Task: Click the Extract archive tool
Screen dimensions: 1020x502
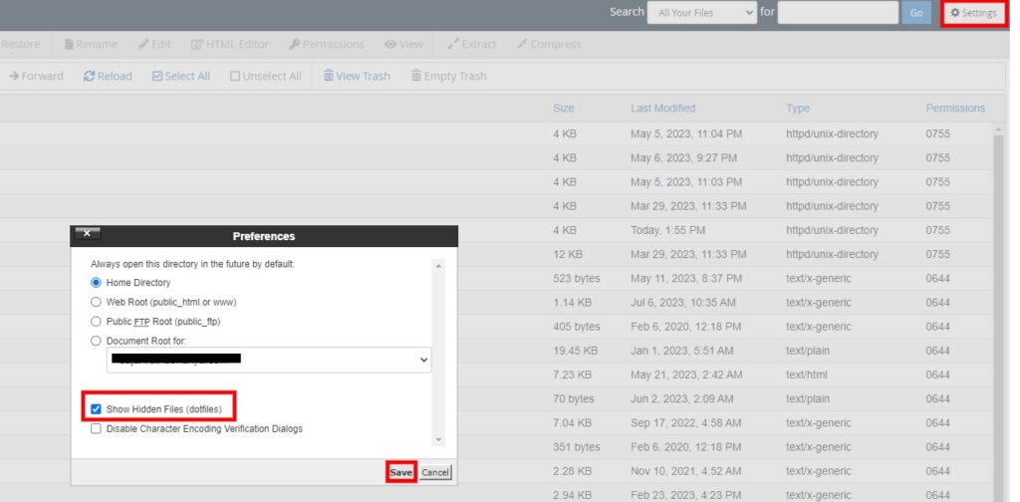Action: (x=471, y=44)
